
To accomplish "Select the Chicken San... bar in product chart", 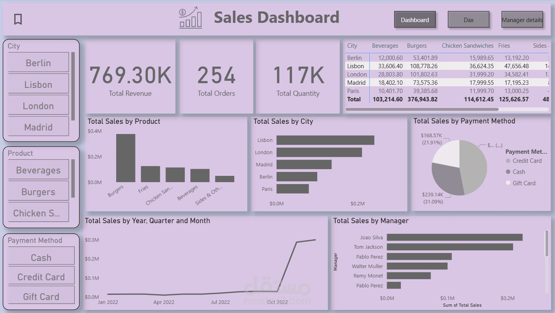I will [175, 175].
